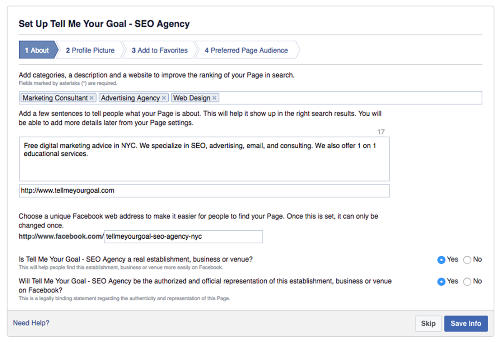Open the Need Help? link
This screenshot has height=342, width=500.
coord(31,323)
